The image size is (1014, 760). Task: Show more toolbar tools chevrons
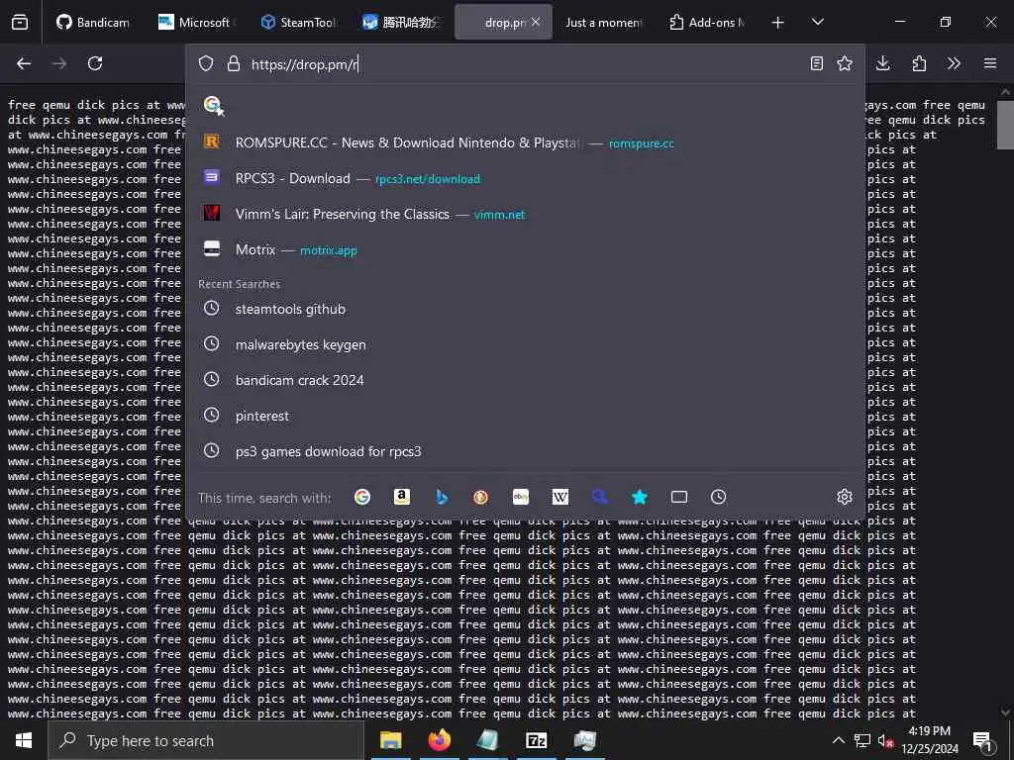[954, 63]
